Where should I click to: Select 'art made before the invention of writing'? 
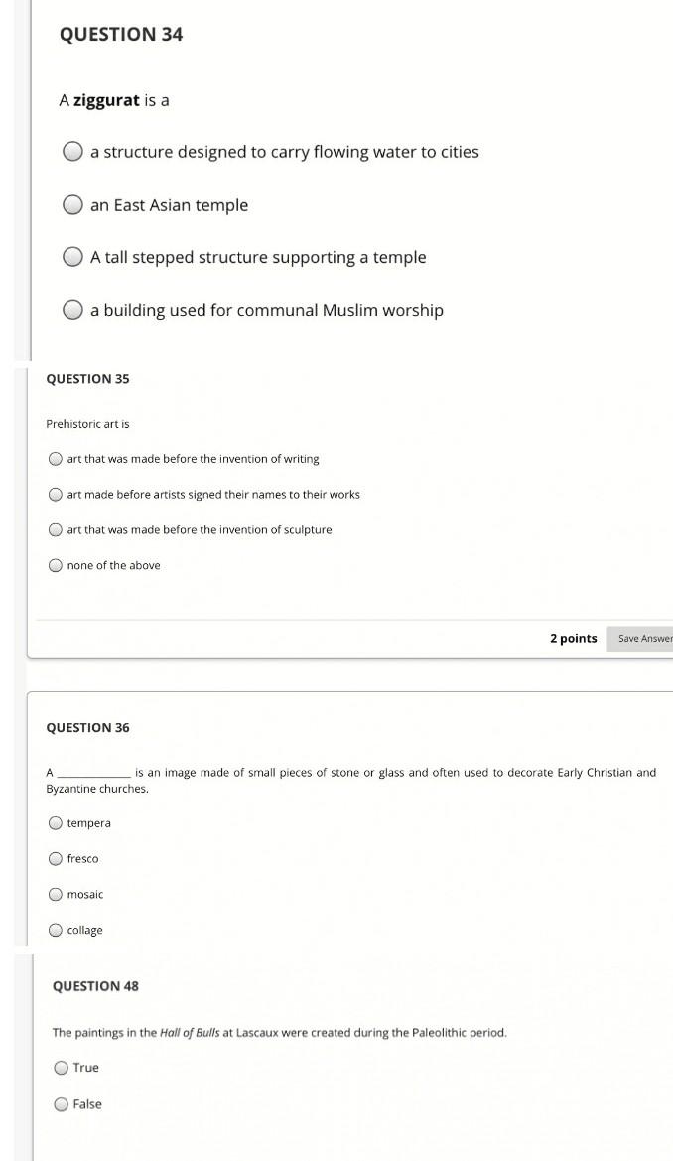click(56, 459)
